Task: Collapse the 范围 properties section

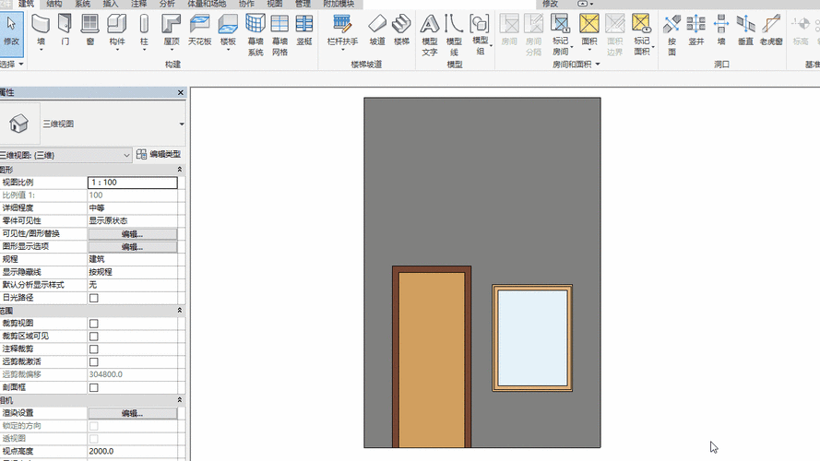Action: (179, 311)
